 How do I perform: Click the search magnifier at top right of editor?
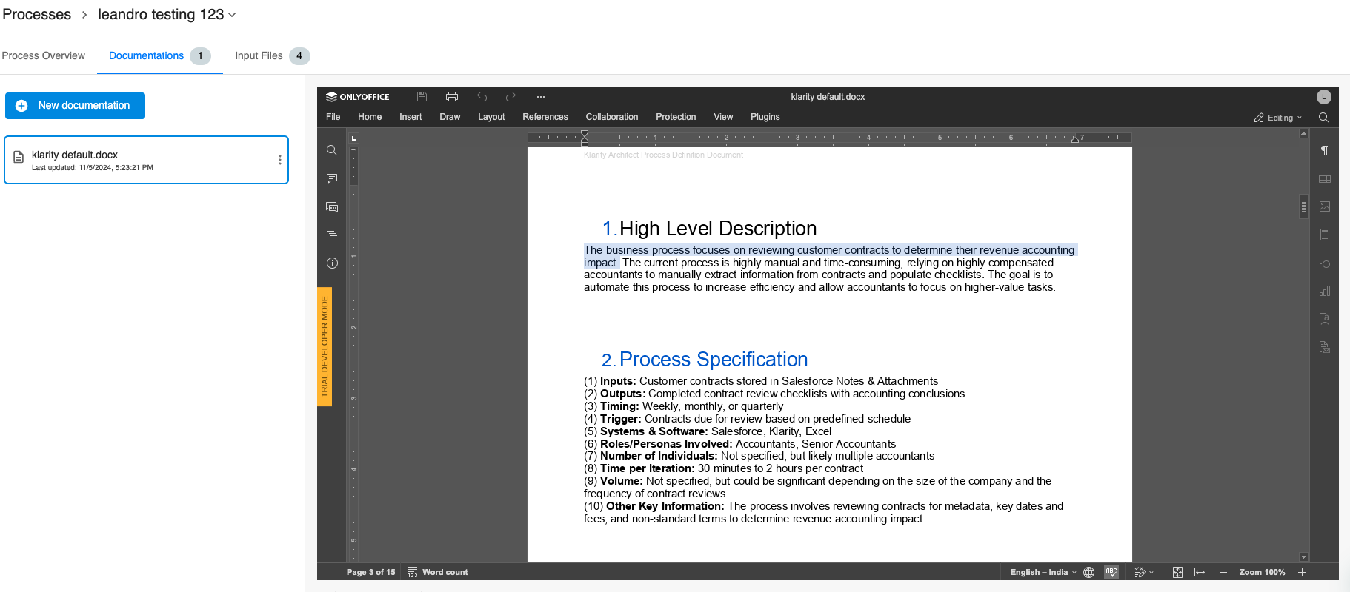[x=1324, y=118]
